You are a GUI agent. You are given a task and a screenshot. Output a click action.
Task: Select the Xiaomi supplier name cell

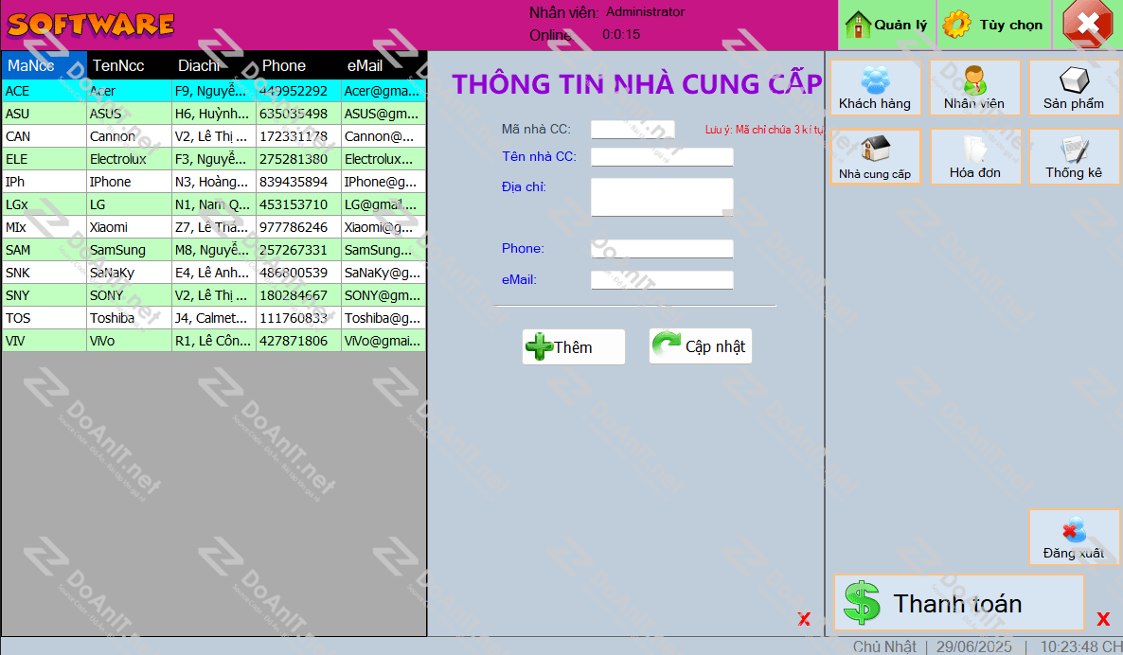pos(129,227)
